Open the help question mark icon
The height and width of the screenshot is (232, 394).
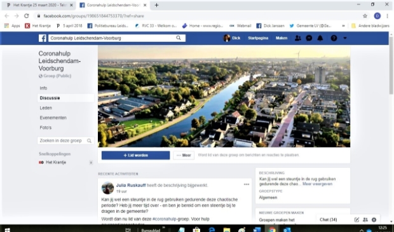pyautogui.click(x=334, y=38)
